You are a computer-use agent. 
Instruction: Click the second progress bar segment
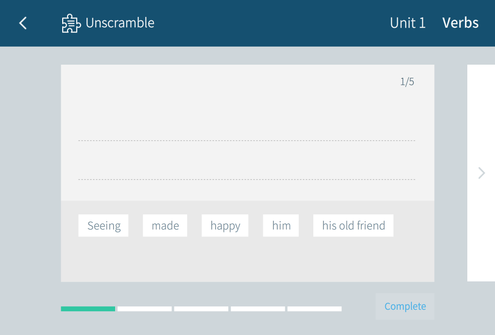pyautogui.click(x=144, y=309)
